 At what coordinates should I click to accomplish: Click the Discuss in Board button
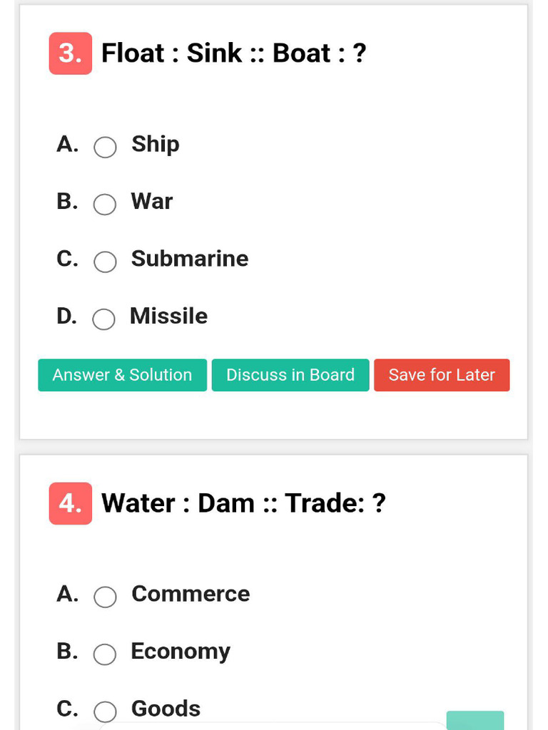coord(290,375)
